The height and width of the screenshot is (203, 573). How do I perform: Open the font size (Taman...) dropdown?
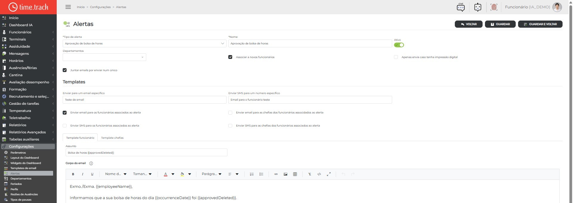click(x=142, y=174)
